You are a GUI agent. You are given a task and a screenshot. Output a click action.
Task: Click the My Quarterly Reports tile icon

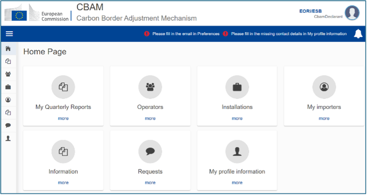[63, 87]
